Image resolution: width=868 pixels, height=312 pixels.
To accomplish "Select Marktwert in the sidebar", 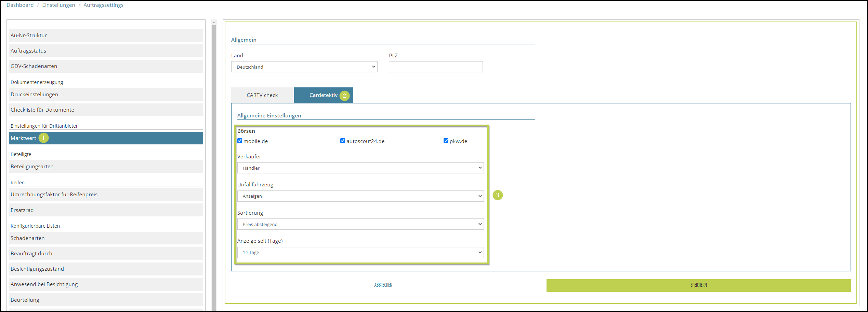I will coord(23,138).
